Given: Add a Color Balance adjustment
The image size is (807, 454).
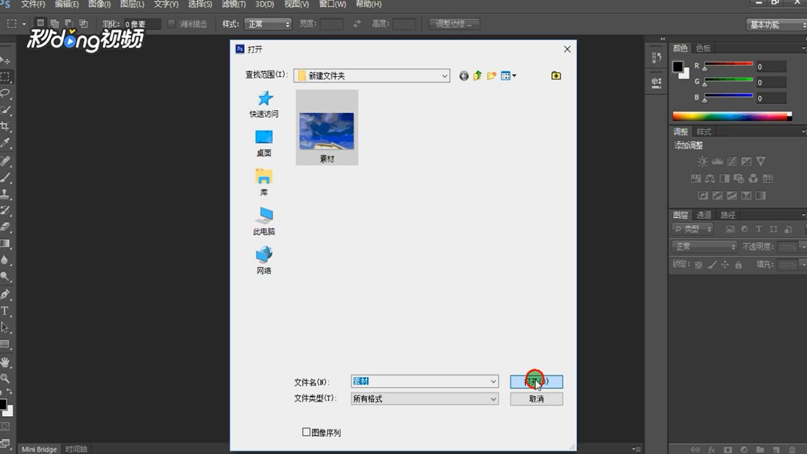Looking at the screenshot, I should click(x=710, y=179).
